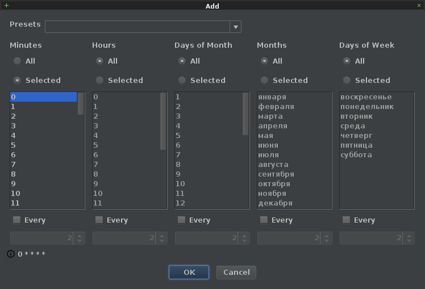425x289 pixels.
Task: Select hour 3 in Hours list
Action: 126,126
